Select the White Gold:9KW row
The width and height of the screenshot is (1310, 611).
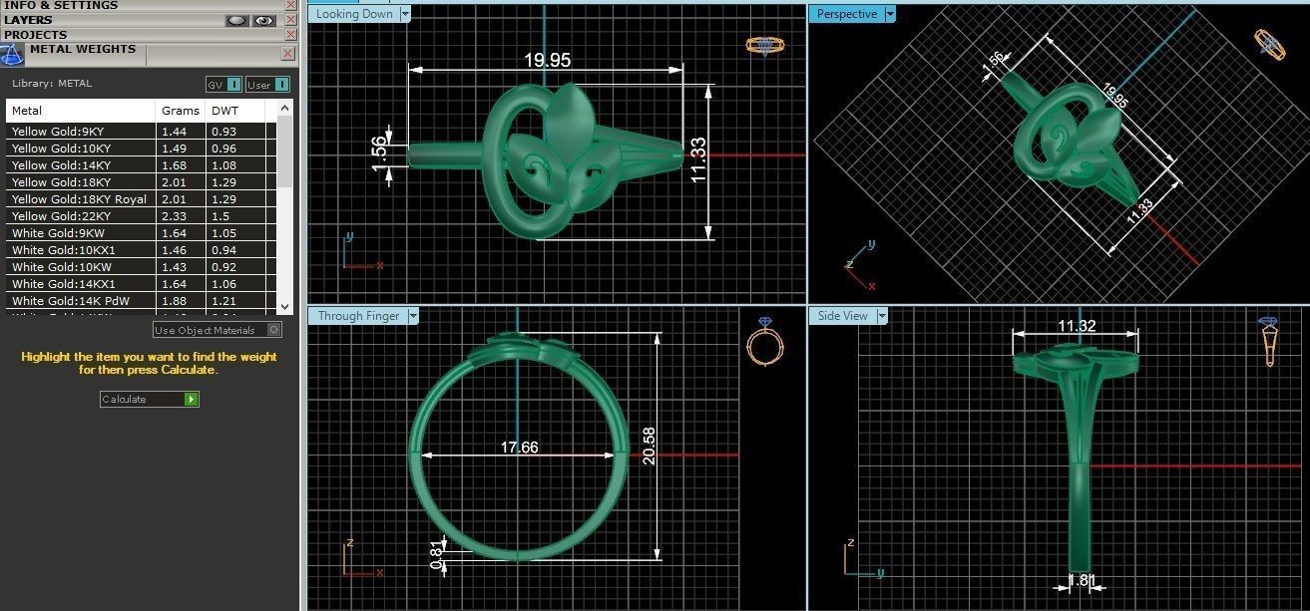pyautogui.click(x=142, y=232)
